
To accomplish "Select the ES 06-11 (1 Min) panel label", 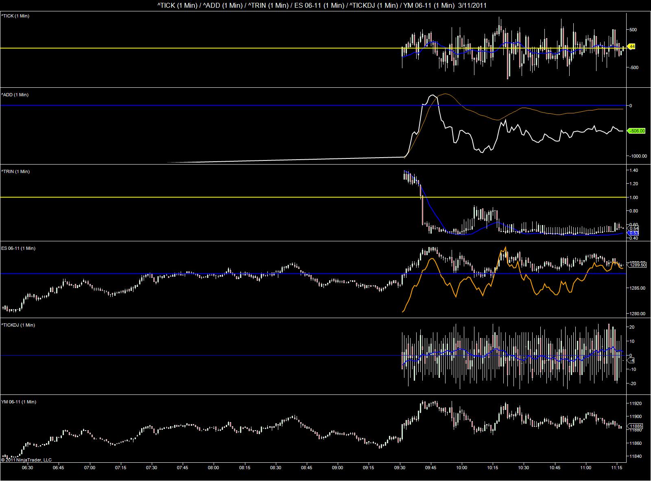I will tap(18, 248).
